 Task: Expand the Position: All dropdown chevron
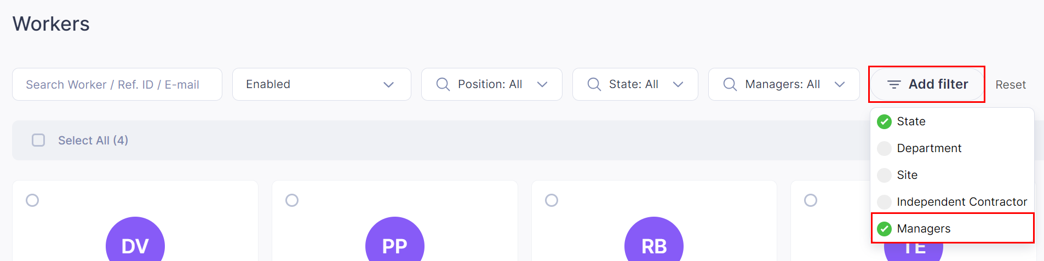[x=542, y=84]
